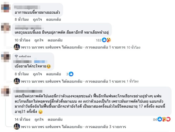Expand the 1 reply under second comment

tap(104, 47)
